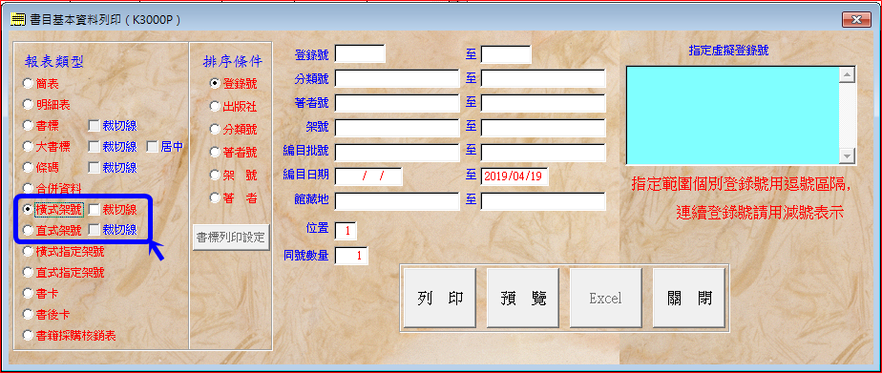Choose the 大書標 radio option
The image size is (882, 373).
pos(28,147)
